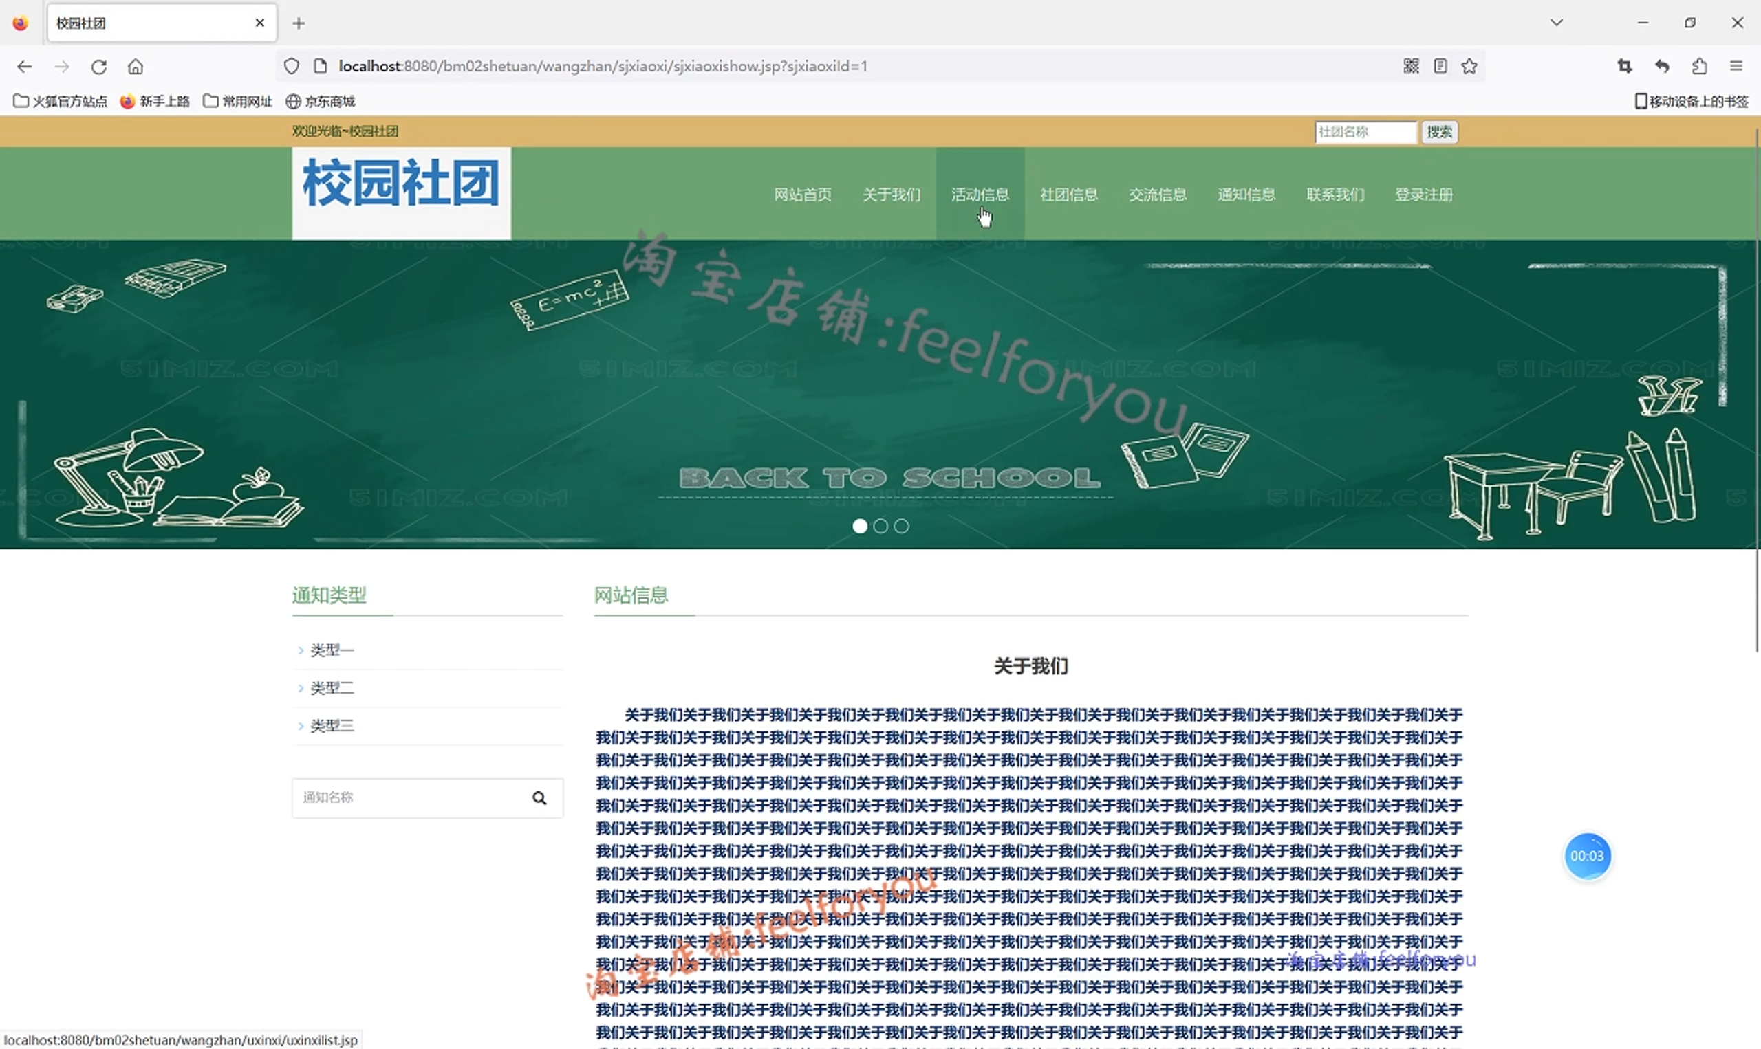This screenshot has width=1761, height=1049.
Task: Click the magnifier search icon in sidebar
Action: pos(539,798)
